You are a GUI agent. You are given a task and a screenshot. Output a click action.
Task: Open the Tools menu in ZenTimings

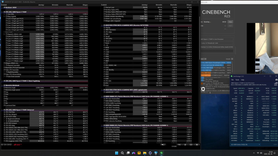click(237, 80)
